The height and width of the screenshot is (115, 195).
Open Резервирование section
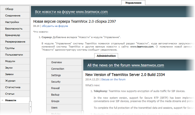click(x=15, y=41)
